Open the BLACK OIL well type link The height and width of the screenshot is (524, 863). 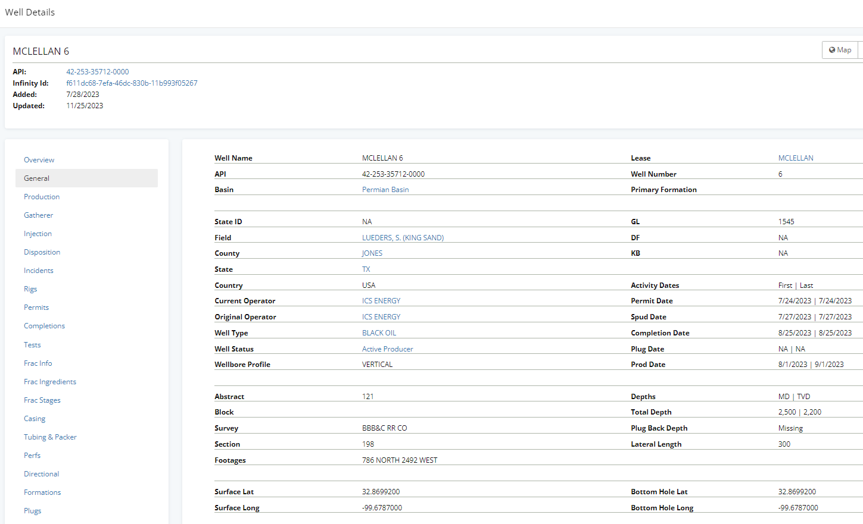(379, 333)
